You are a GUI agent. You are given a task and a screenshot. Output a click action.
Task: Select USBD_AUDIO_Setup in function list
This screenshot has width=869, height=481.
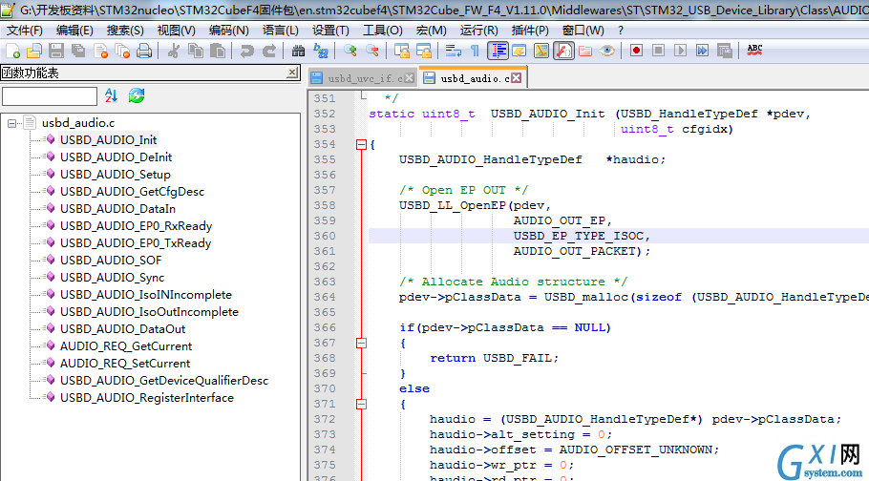coord(116,175)
